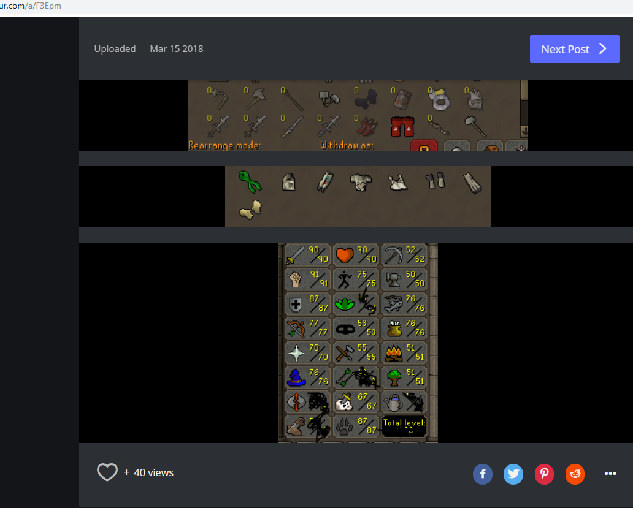Click the white platebody item

pyautogui.click(x=361, y=182)
